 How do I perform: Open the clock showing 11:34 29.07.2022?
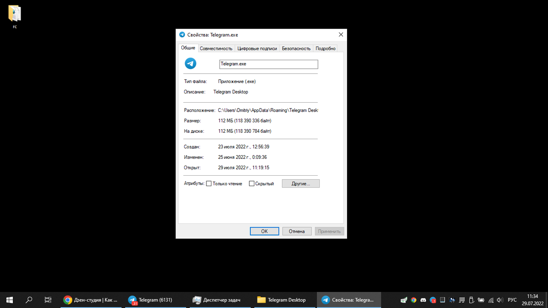pos(532,300)
